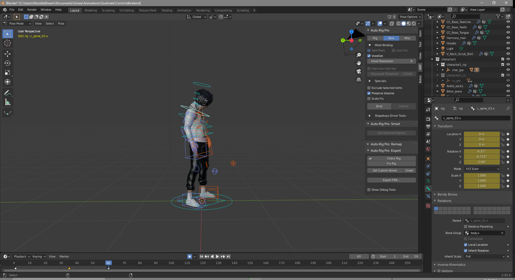Collapse the character1 collection in outliner

(x=432, y=59)
